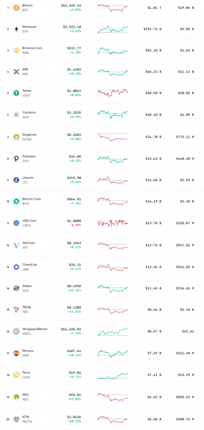204x430 pixels.
Task: View the Ethereum price sparkline chart
Action: (112, 29)
